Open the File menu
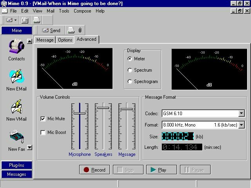The width and height of the screenshot is (251, 188). tap(13, 11)
